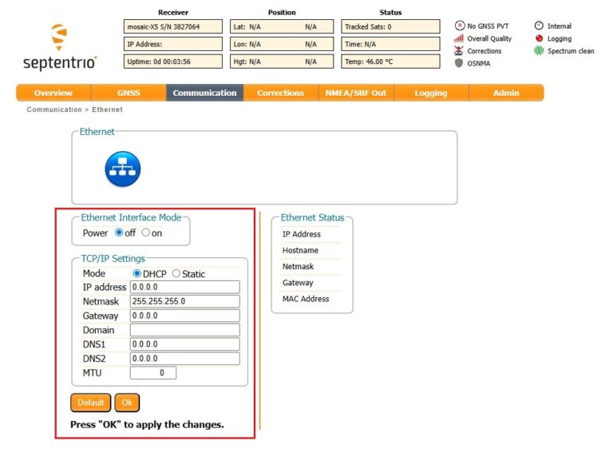
Task: Focus the IP address input field
Action: pos(185,287)
